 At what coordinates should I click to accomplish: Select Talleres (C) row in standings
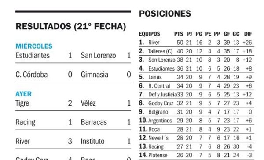click(x=197, y=51)
